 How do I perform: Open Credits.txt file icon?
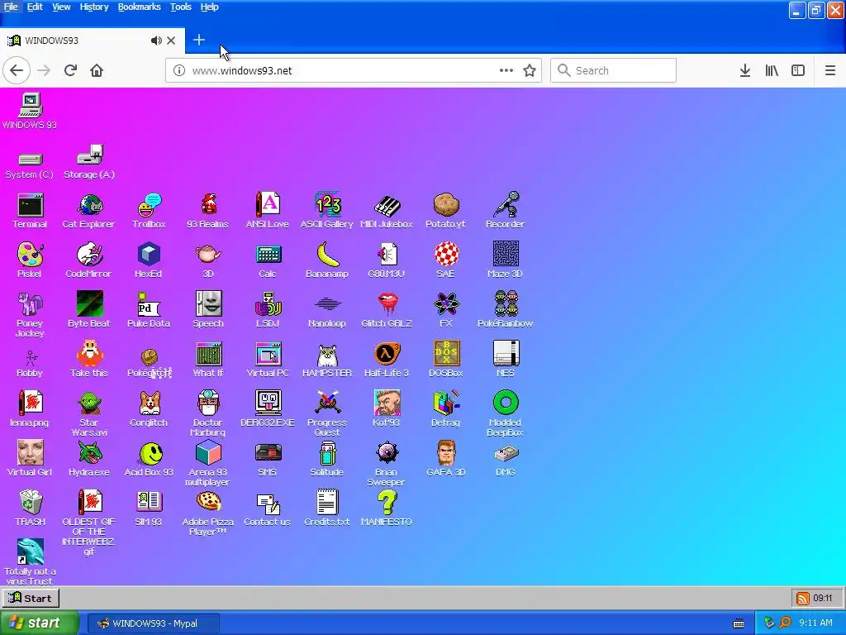click(x=327, y=509)
